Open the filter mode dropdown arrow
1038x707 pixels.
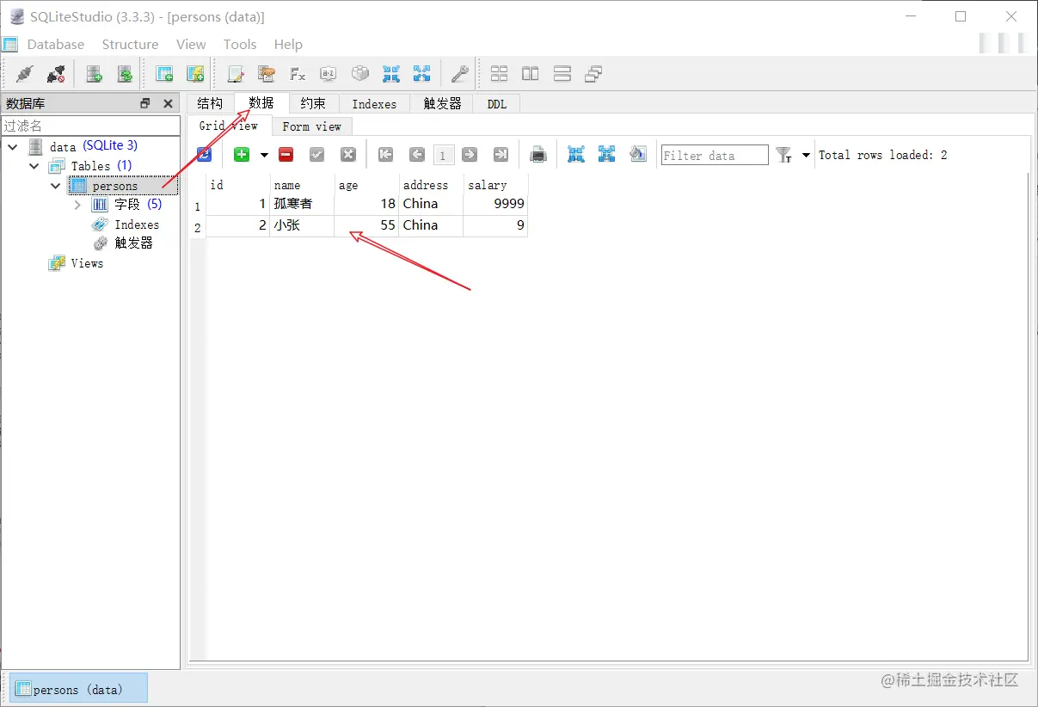(806, 156)
